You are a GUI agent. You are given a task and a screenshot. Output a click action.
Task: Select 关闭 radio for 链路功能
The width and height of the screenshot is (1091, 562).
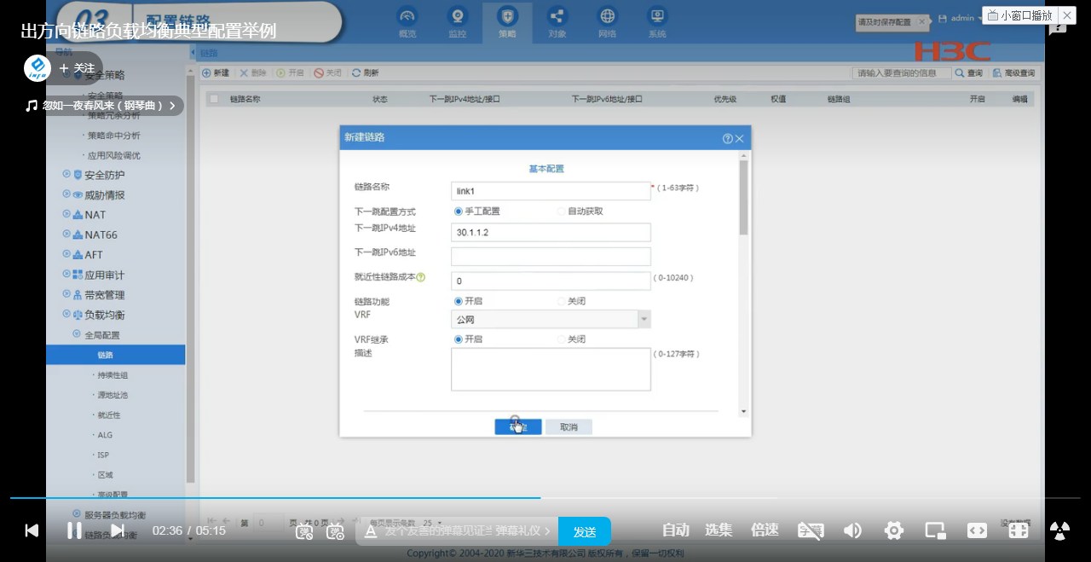(x=562, y=301)
